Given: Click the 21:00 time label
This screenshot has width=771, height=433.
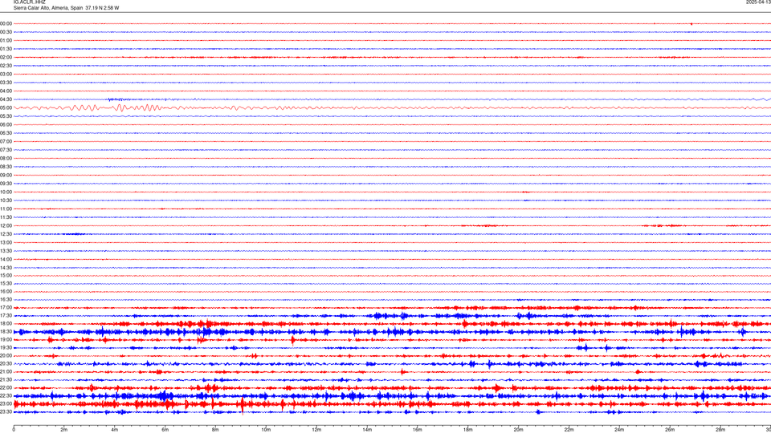Looking at the screenshot, I should click(6, 371).
